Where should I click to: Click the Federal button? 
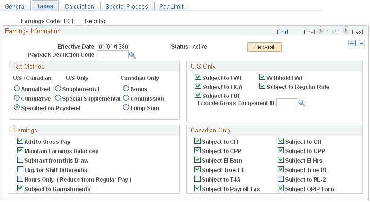264,47
